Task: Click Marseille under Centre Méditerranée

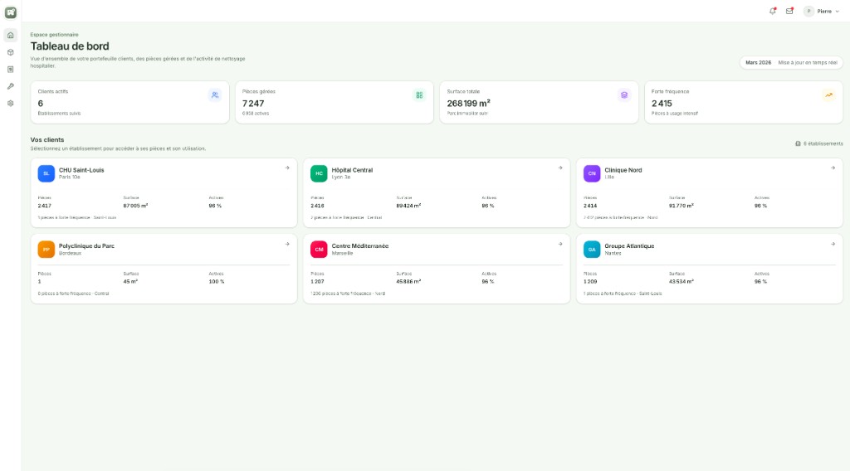Action: [342, 253]
